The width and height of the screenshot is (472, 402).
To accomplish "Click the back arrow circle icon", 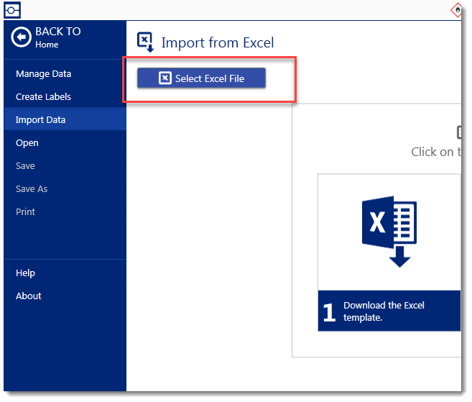I will point(22,37).
